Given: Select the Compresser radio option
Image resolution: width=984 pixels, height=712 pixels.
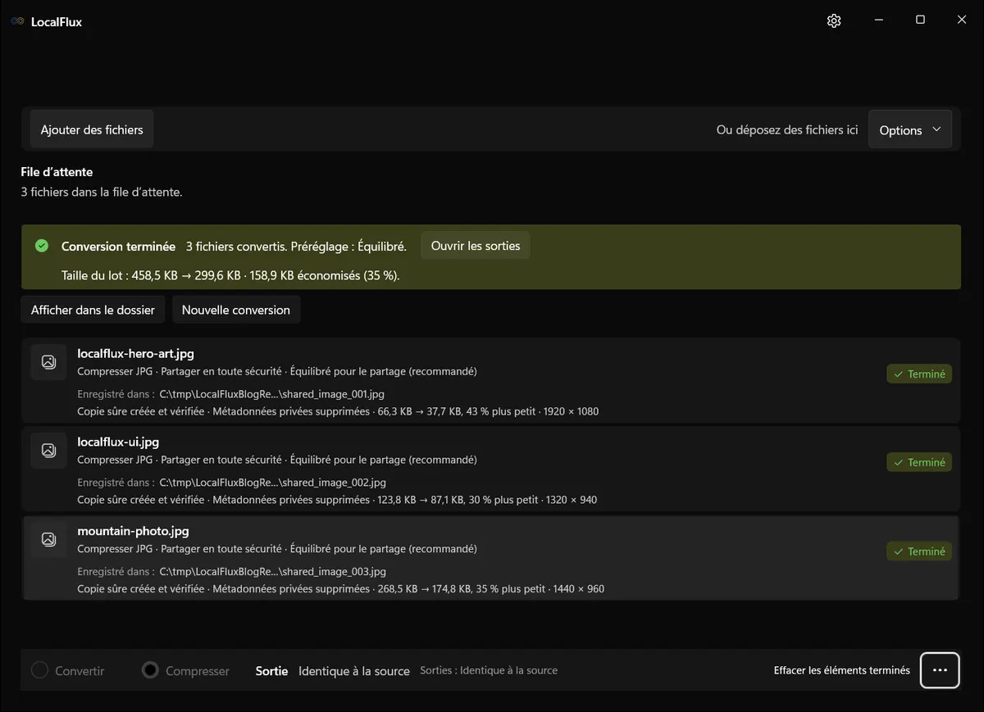Looking at the screenshot, I should [186, 671].
